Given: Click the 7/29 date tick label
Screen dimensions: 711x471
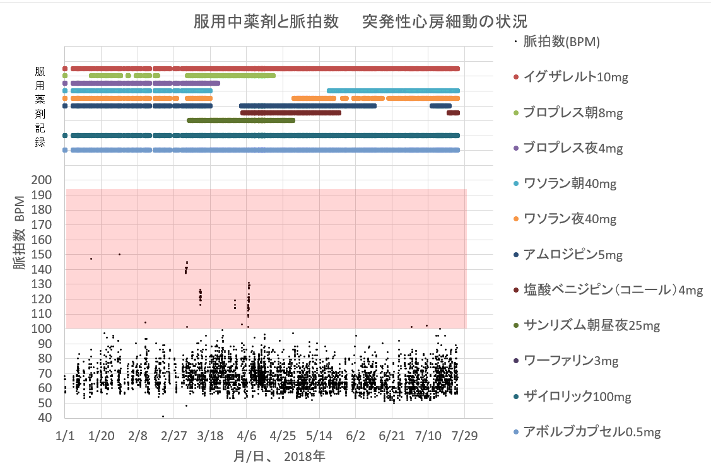Looking at the screenshot, I should click(464, 436).
